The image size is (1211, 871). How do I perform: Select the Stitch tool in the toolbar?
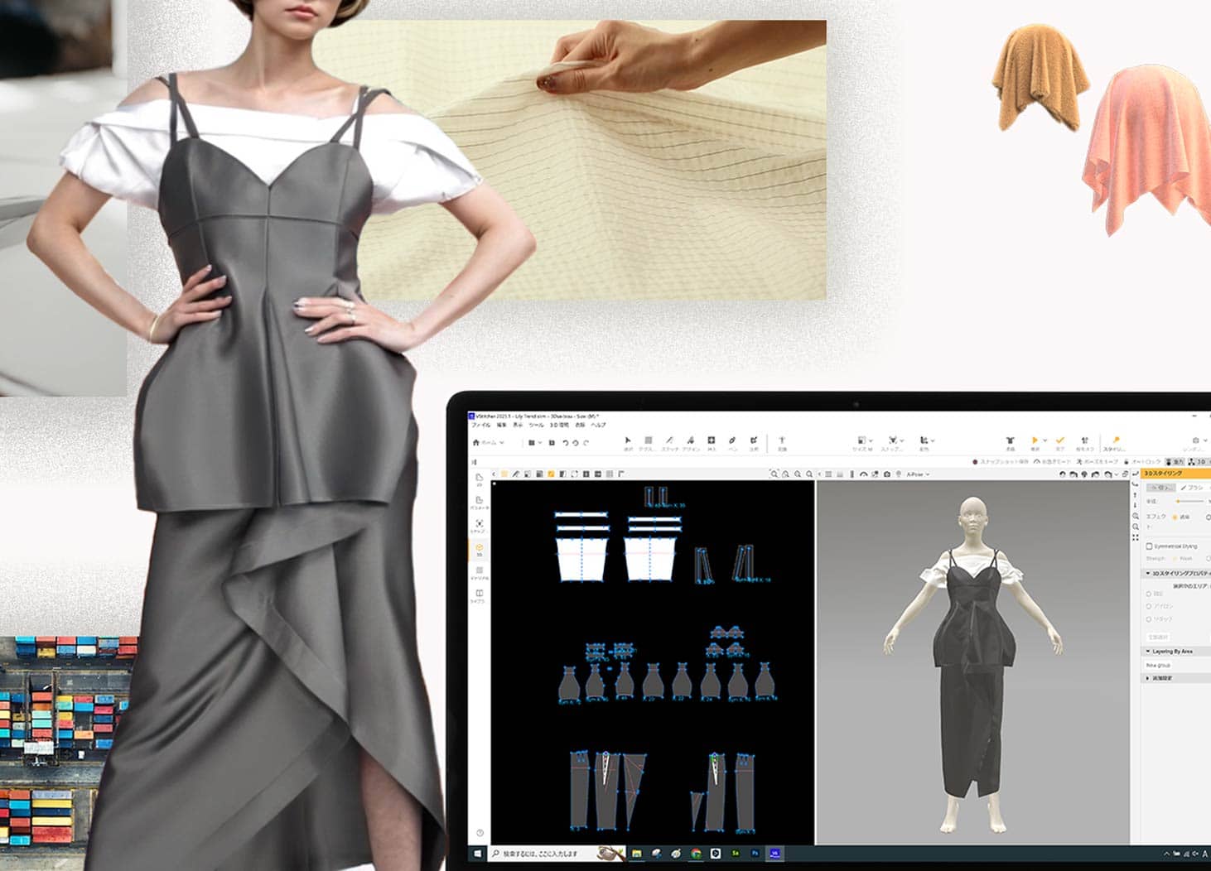(669, 440)
